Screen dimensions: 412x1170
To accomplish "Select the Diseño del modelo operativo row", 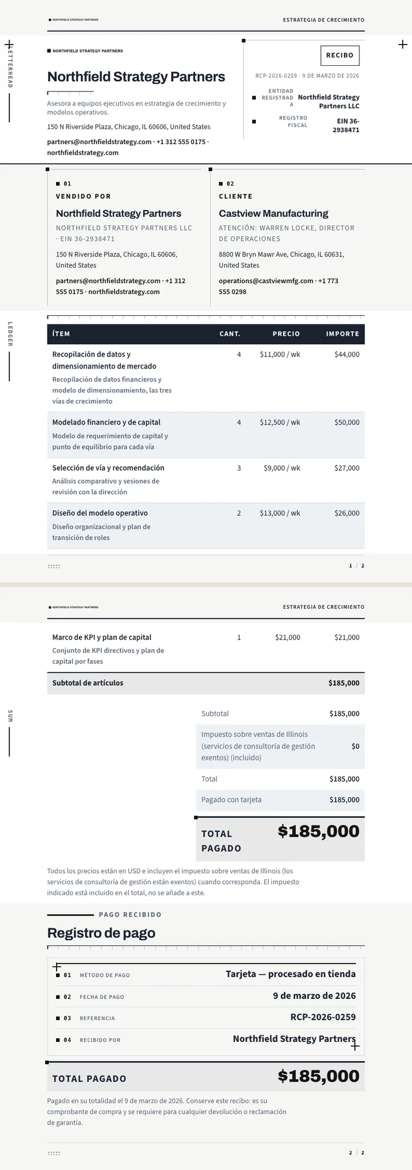I will (206, 526).
